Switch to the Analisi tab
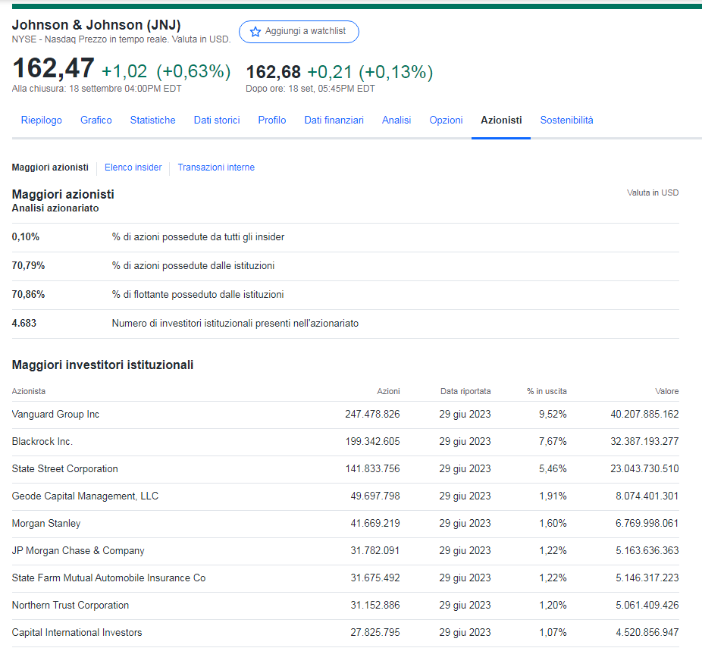 (x=396, y=121)
